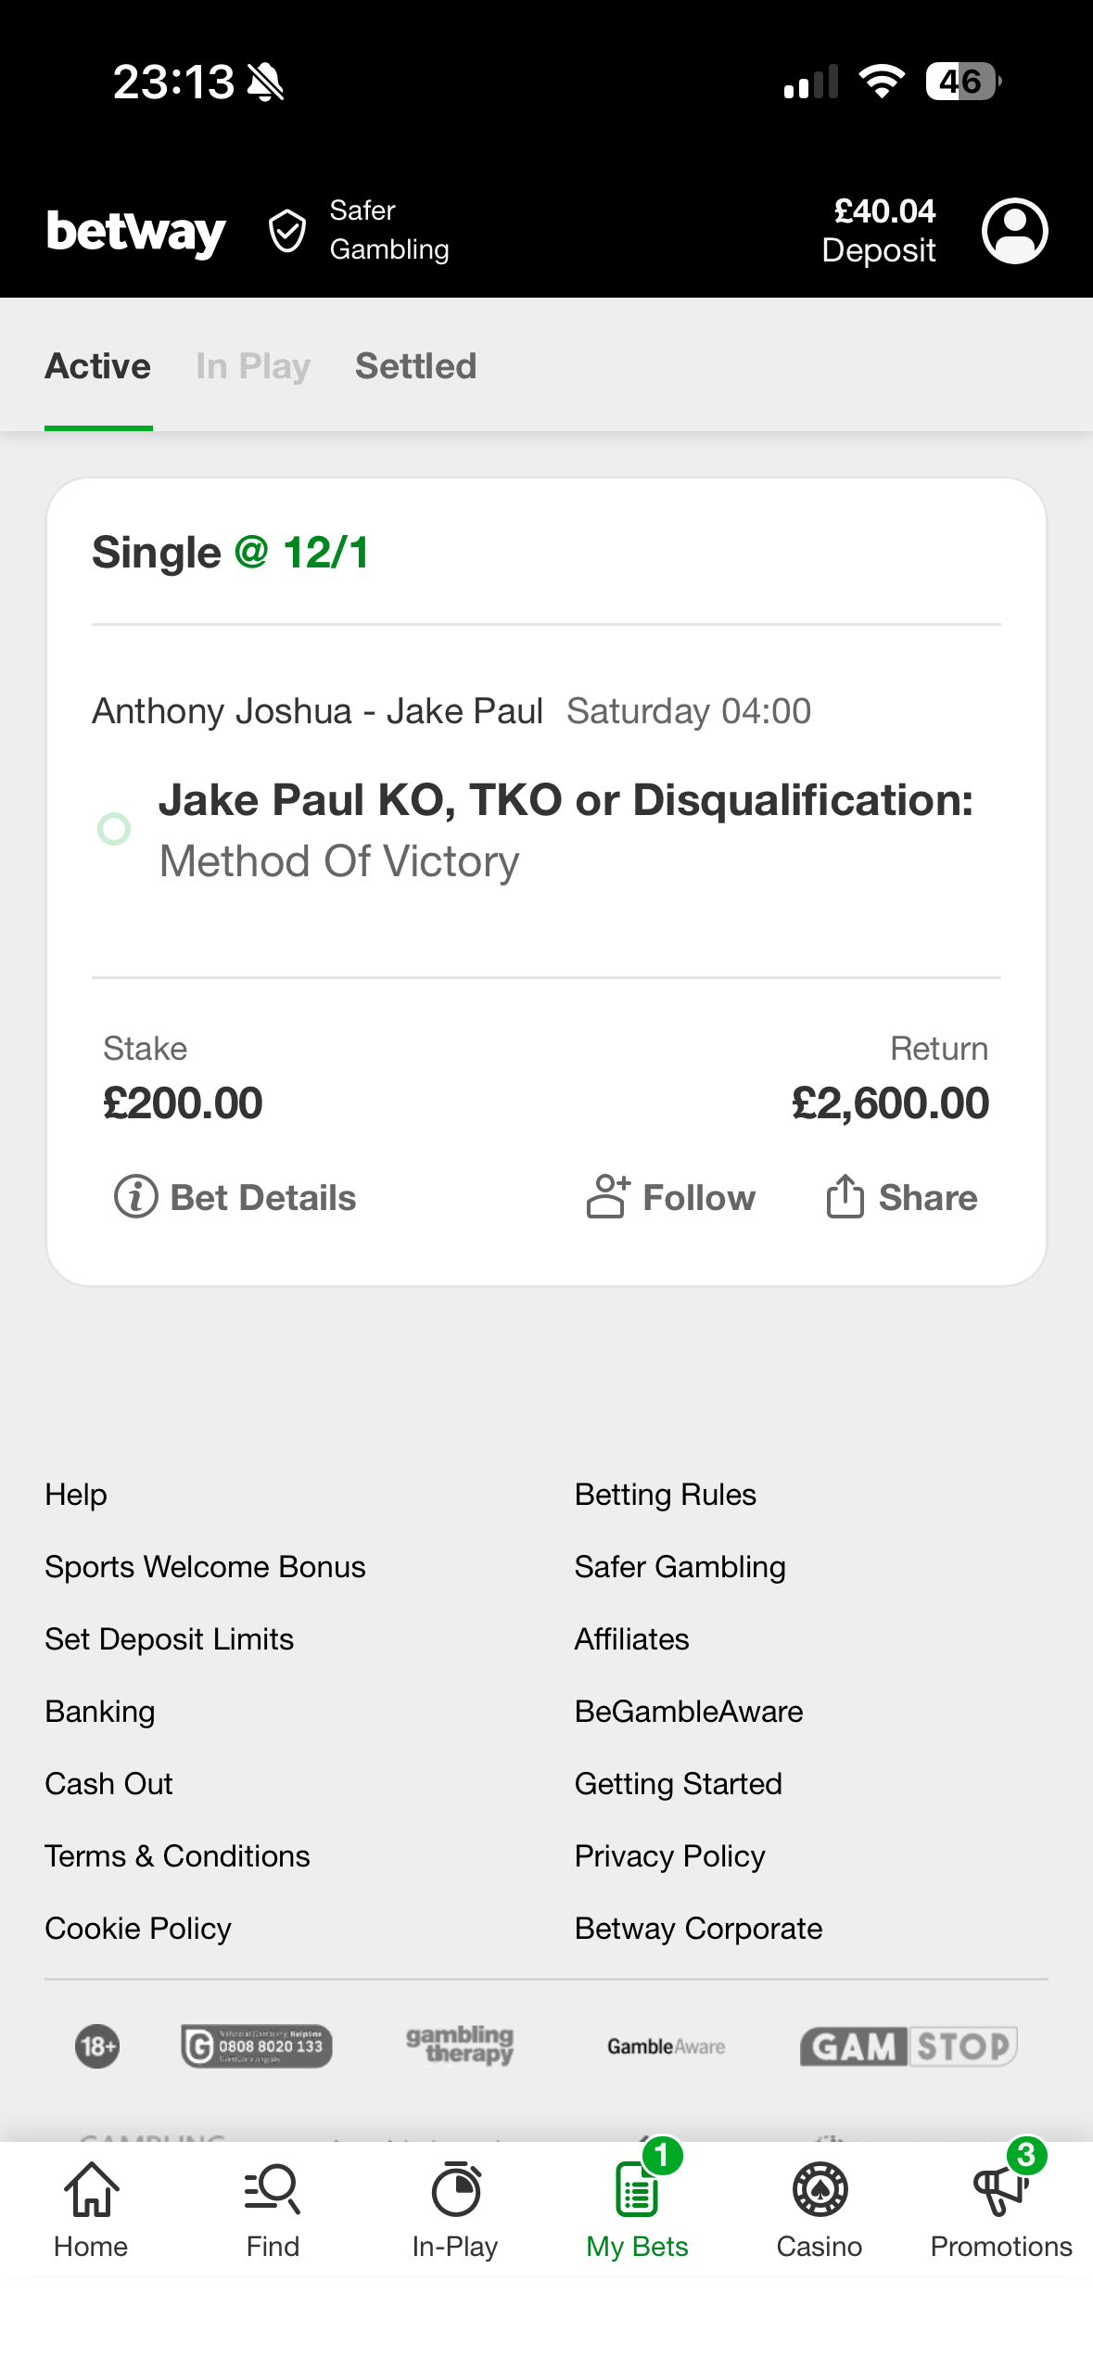Screen dimensions: 1093x2370
Task: Tap the My Bets slip icon
Action: [x=637, y=2190]
